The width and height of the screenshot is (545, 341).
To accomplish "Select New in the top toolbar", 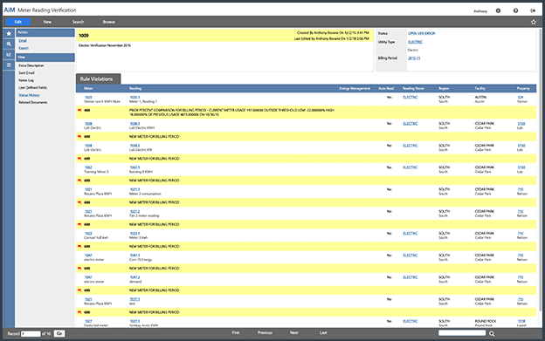I will point(47,22).
